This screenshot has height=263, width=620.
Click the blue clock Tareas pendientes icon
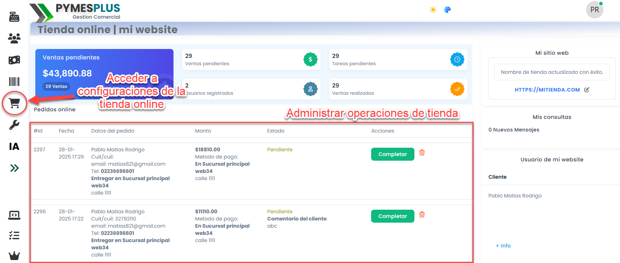pos(457,59)
